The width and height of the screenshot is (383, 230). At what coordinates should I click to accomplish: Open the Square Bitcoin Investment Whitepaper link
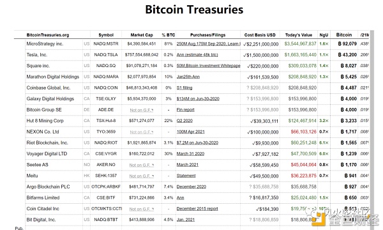208,66
